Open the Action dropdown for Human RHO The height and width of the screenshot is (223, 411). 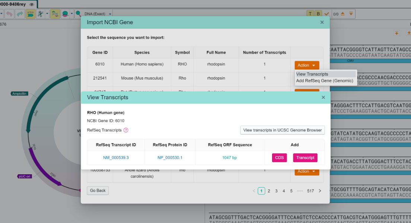tap(307, 65)
